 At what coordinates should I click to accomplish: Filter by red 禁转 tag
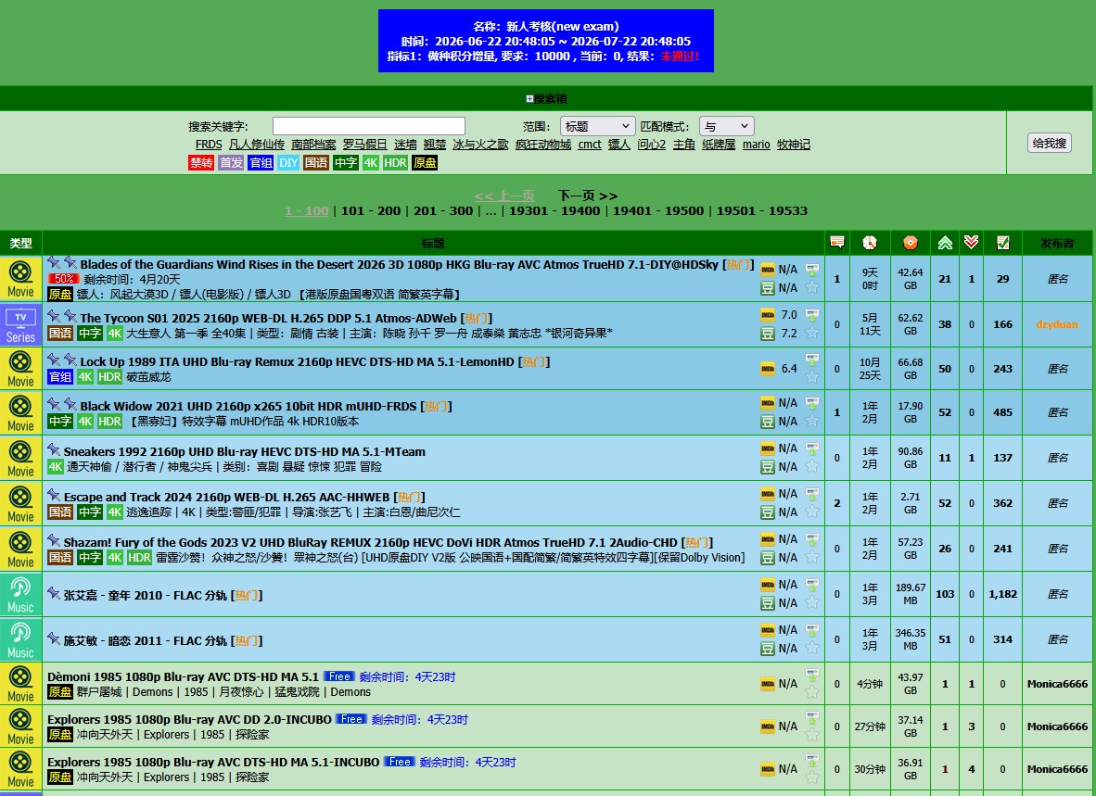click(201, 163)
